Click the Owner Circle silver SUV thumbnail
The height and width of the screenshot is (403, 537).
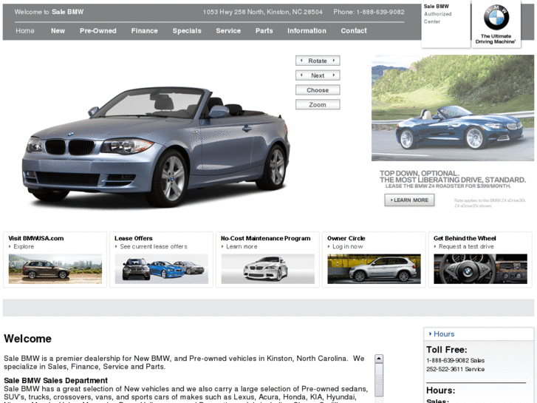tap(374, 269)
